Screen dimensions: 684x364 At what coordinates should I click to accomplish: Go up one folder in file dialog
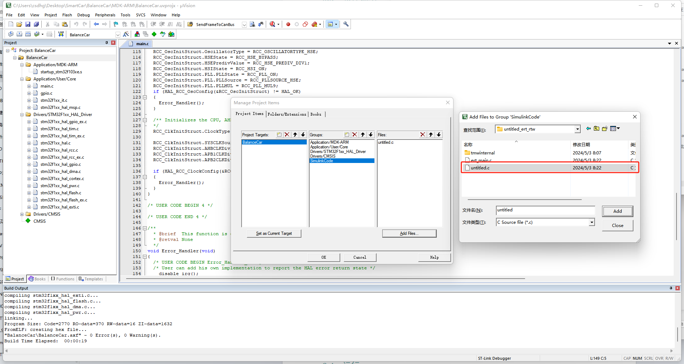pos(596,129)
